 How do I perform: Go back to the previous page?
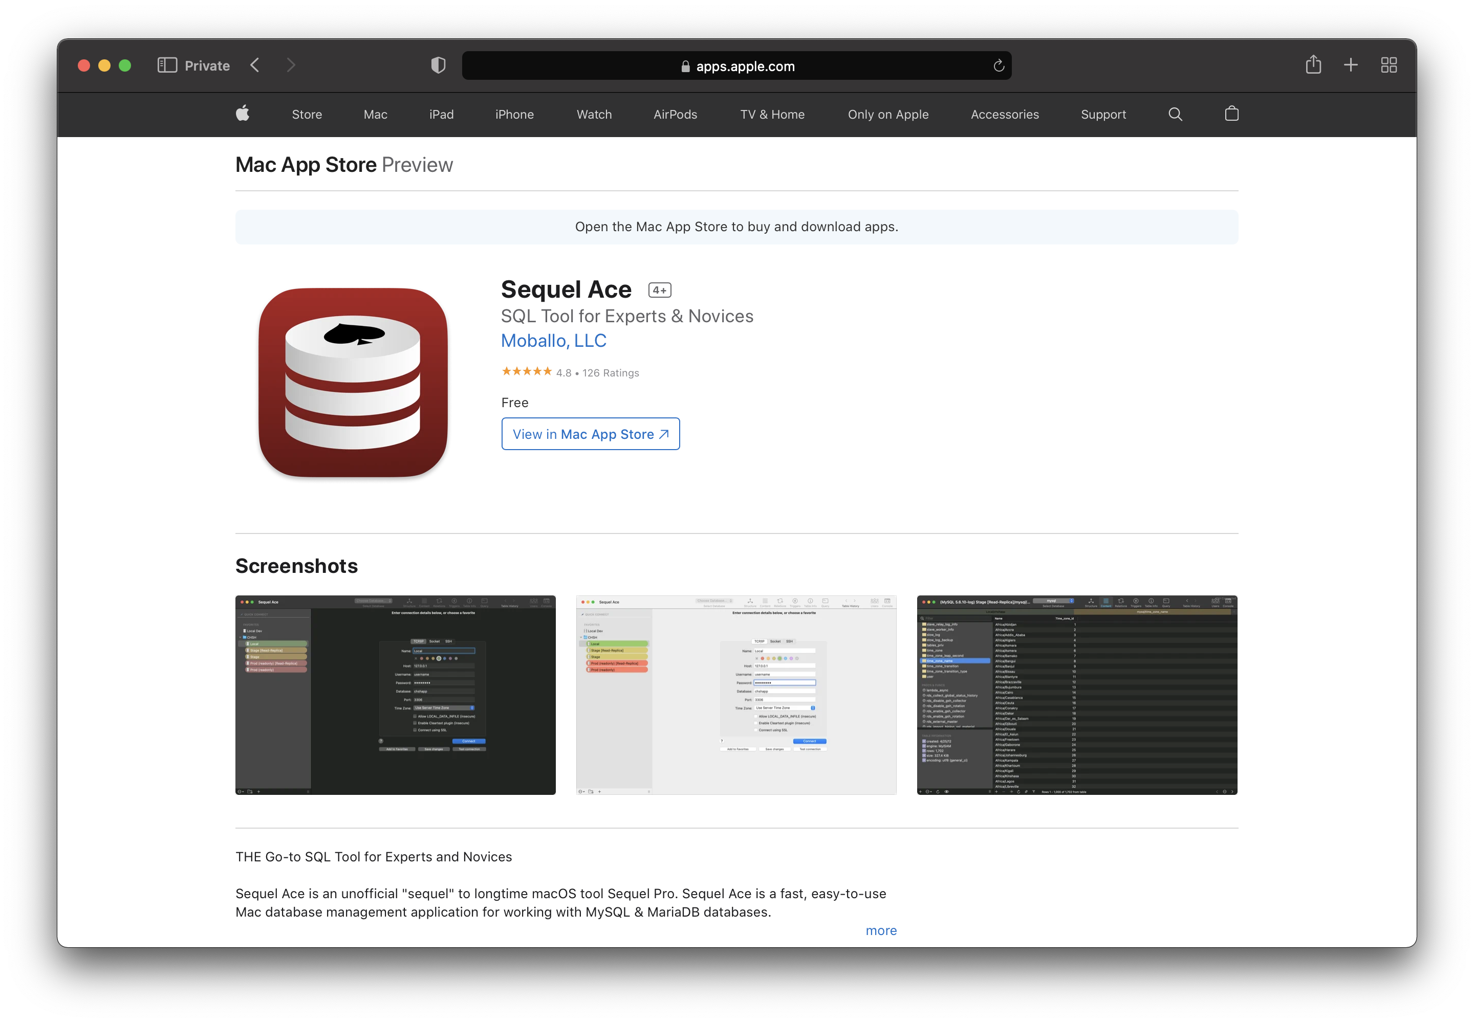[x=255, y=65]
